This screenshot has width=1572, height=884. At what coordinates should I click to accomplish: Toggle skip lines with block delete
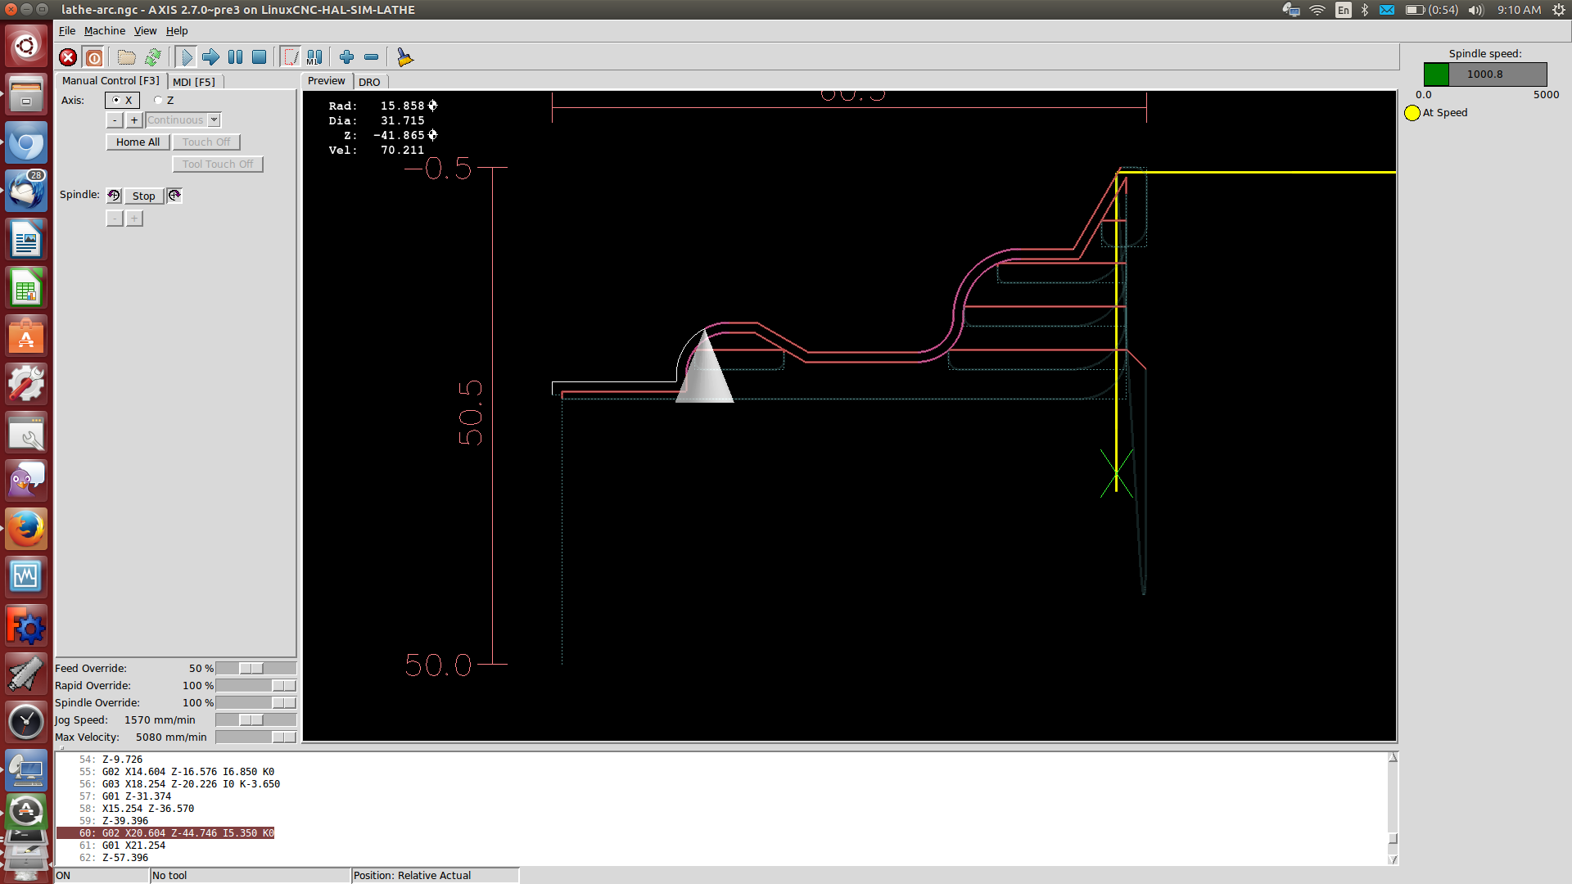(x=291, y=57)
